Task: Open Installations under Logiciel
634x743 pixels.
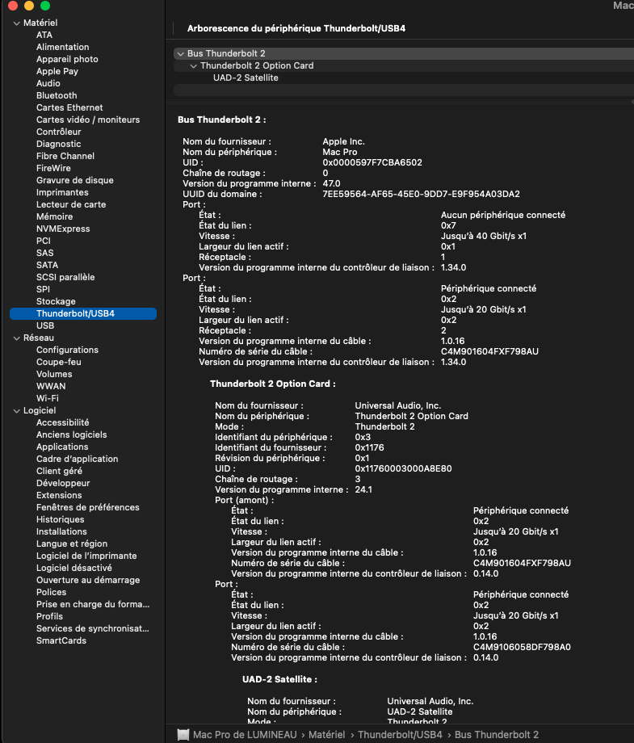Action: click(61, 531)
